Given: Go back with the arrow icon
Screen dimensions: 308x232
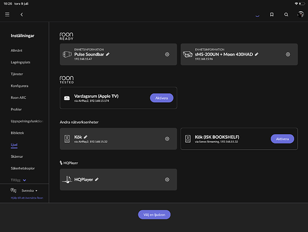Looking at the screenshot, I should click(22, 14).
